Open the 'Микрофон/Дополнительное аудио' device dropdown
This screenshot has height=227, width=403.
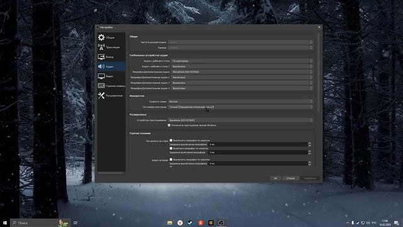242,72
